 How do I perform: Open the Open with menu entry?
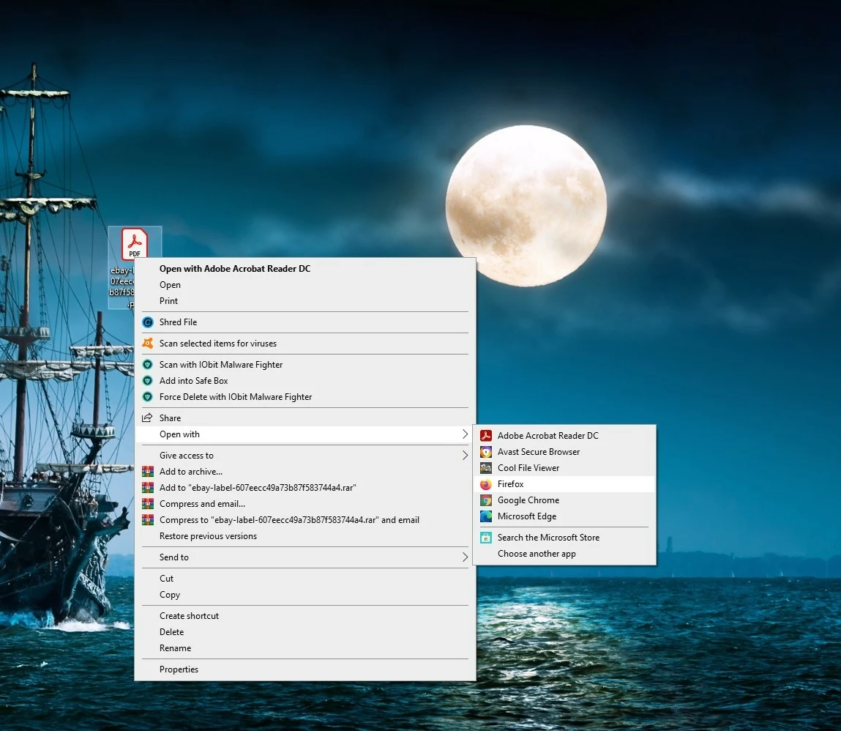point(305,434)
